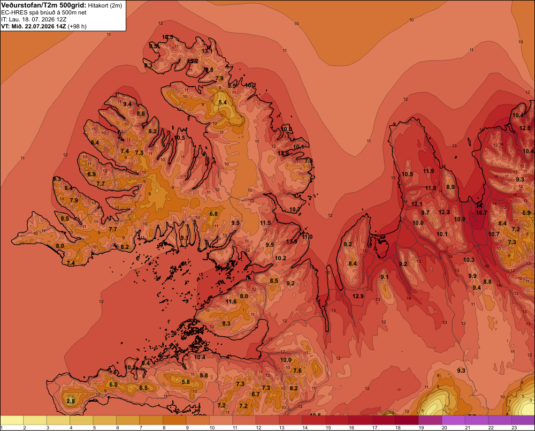Click the 12.3 temperature value on map
The width and height of the screenshot is (535, 431).
tap(444, 212)
